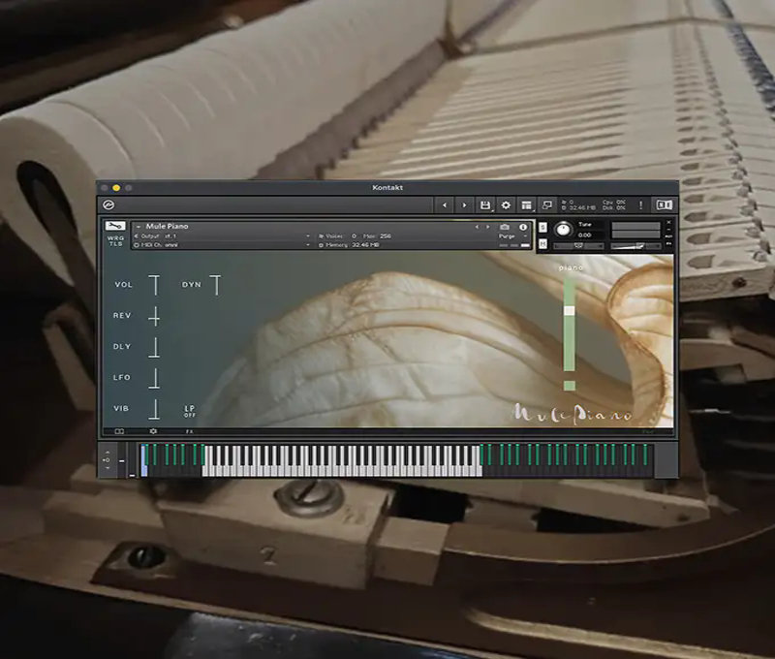Close the Mule Piano instrument with X
775x659 pixels.
tap(668, 223)
